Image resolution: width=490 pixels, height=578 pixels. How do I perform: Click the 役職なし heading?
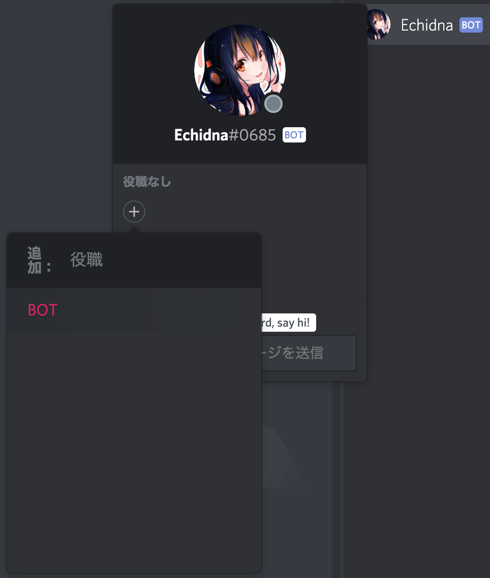147,182
